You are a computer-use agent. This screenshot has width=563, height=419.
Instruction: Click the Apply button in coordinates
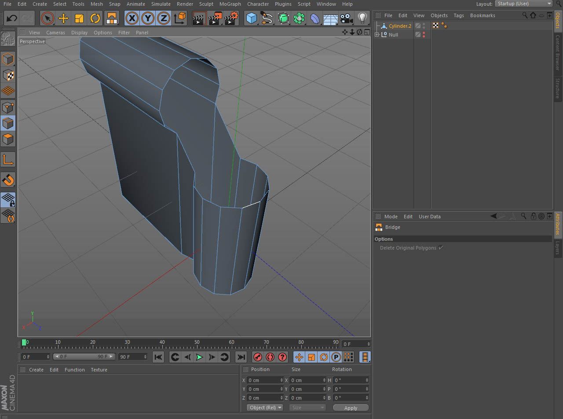[x=351, y=408]
